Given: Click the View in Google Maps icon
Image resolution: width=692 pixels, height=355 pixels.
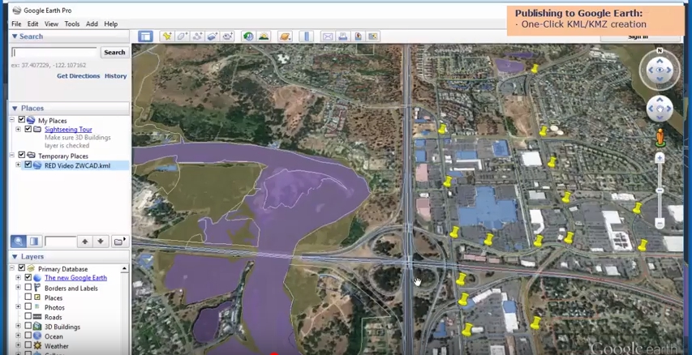Looking at the screenshot, I should pos(373,36).
